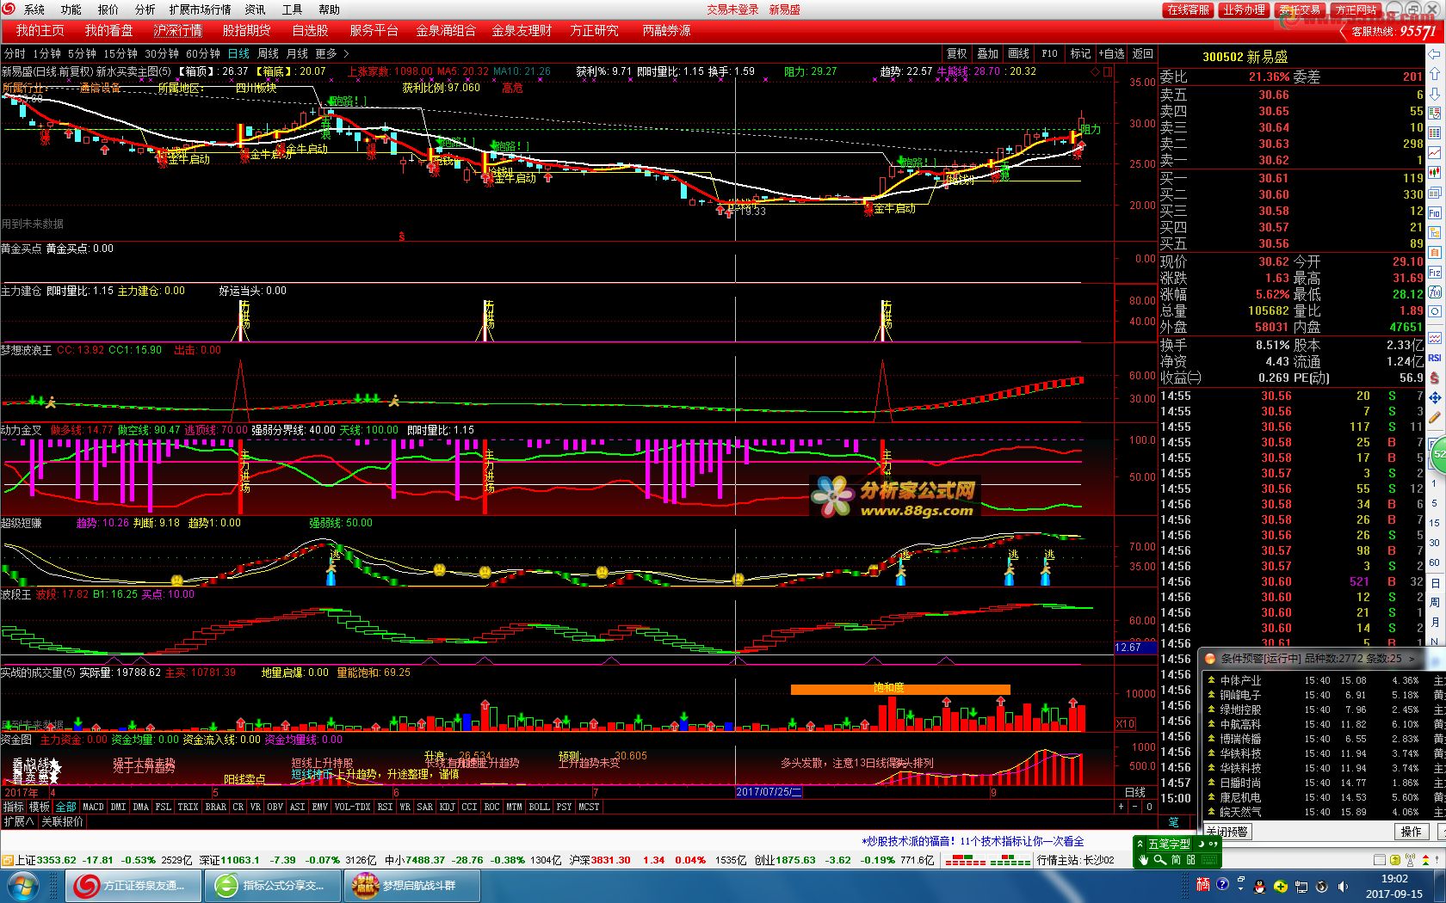The height and width of the screenshot is (903, 1446).
Task: Click the volume speaker tray icon
Action: 1341,887
